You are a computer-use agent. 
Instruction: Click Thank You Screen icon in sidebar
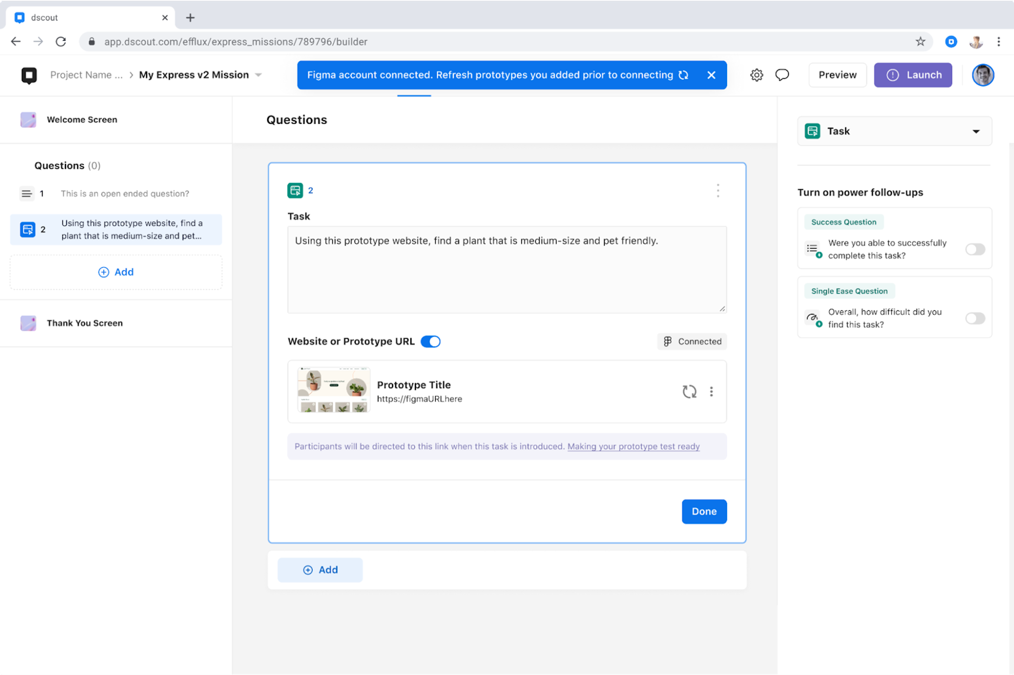[28, 323]
